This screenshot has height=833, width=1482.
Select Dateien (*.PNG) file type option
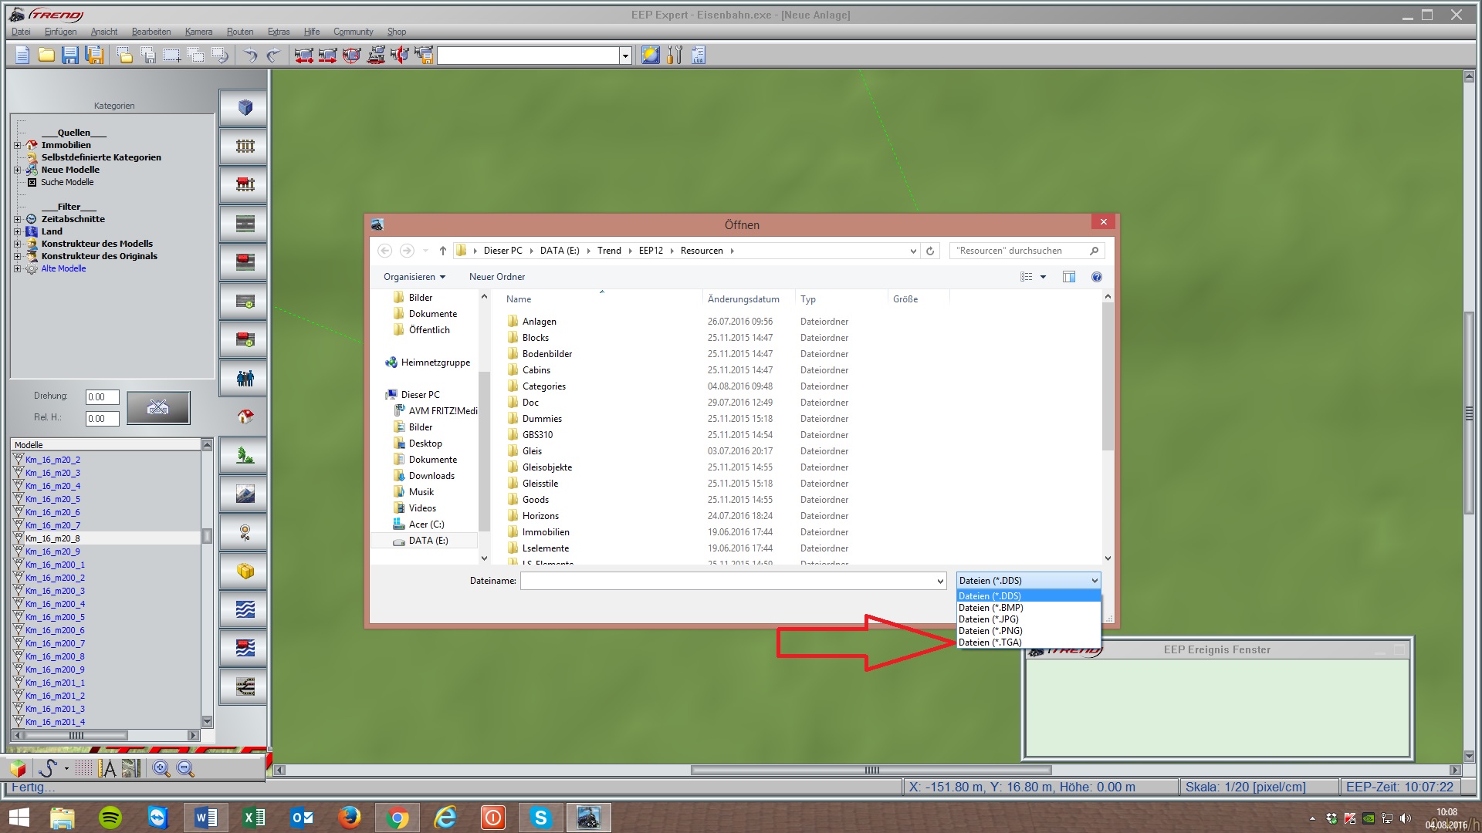[990, 631]
